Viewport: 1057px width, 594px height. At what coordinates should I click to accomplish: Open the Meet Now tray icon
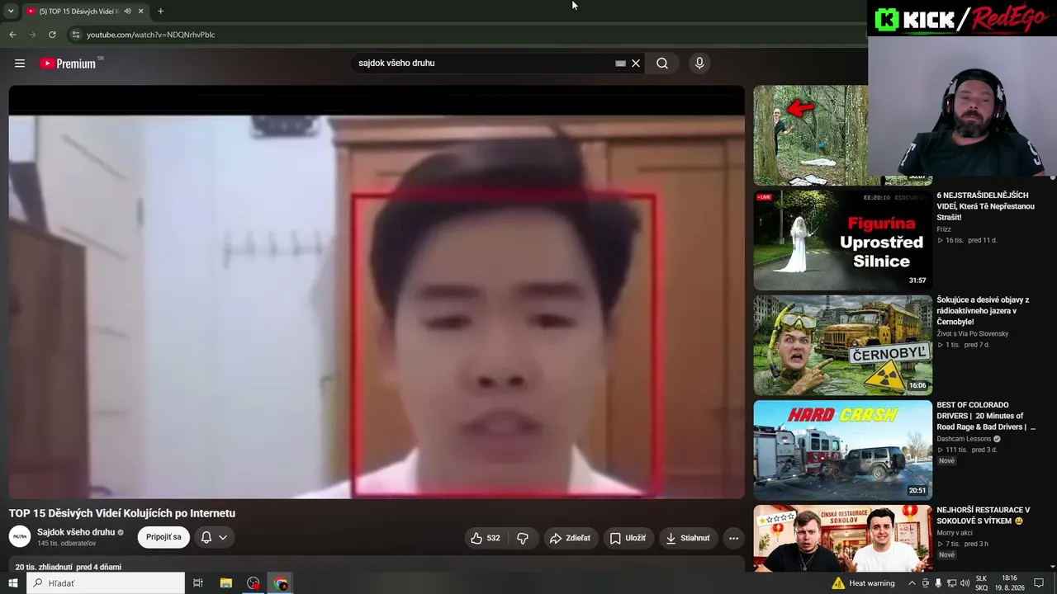925,583
